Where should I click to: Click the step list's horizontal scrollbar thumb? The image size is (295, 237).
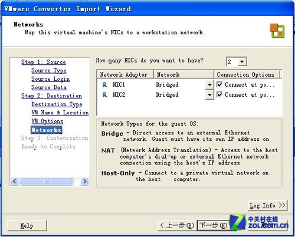point(47,181)
